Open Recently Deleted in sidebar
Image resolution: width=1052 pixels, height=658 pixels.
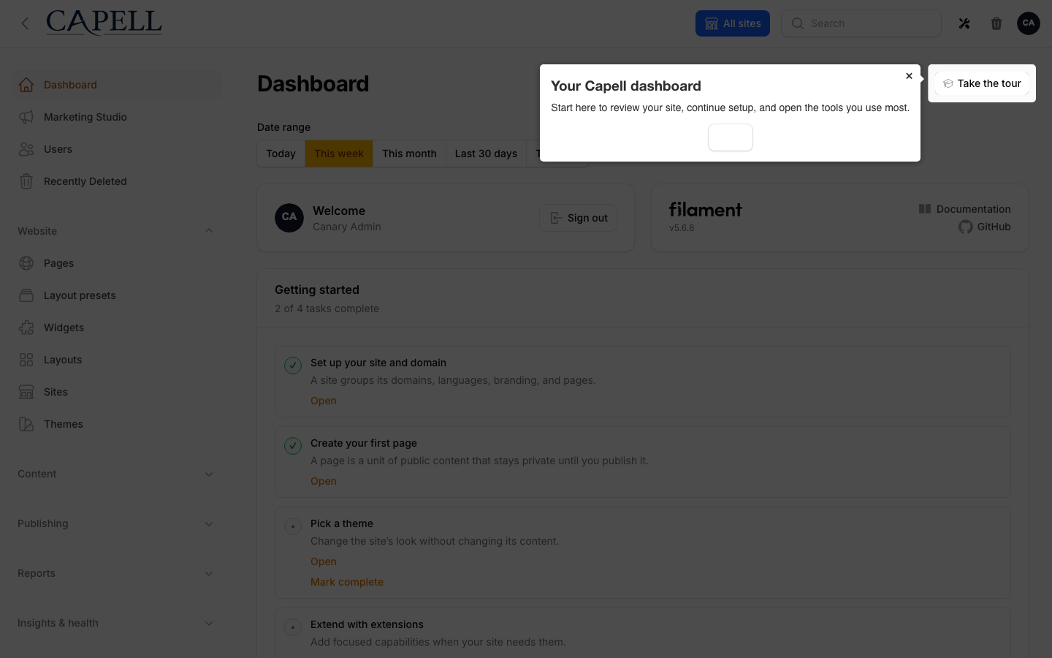(118, 181)
